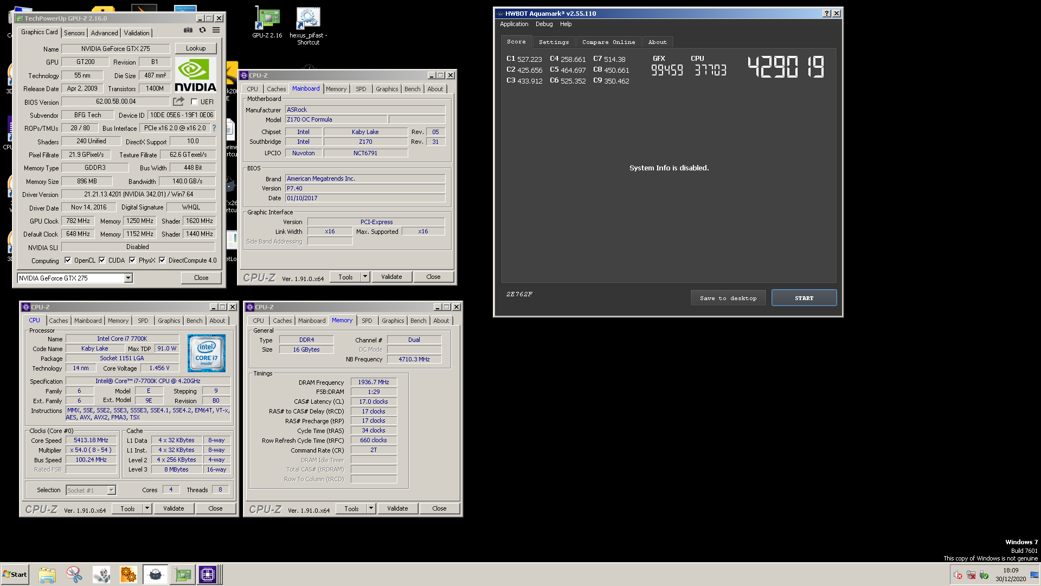Open the GPU-Z hamburger menu icon
This screenshot has height=586, width=1041.
click(x=216, y=30)
